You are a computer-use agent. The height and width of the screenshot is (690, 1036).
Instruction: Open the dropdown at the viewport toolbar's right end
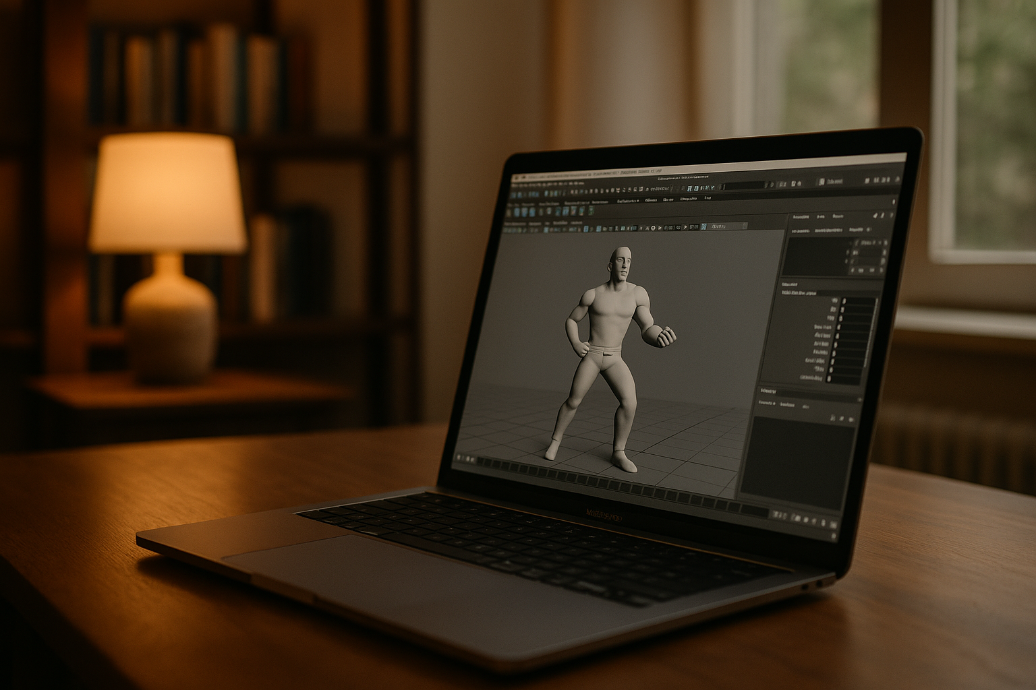point(727,226)
